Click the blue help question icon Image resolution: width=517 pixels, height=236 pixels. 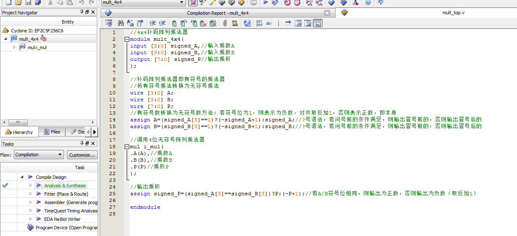point(368,3)
